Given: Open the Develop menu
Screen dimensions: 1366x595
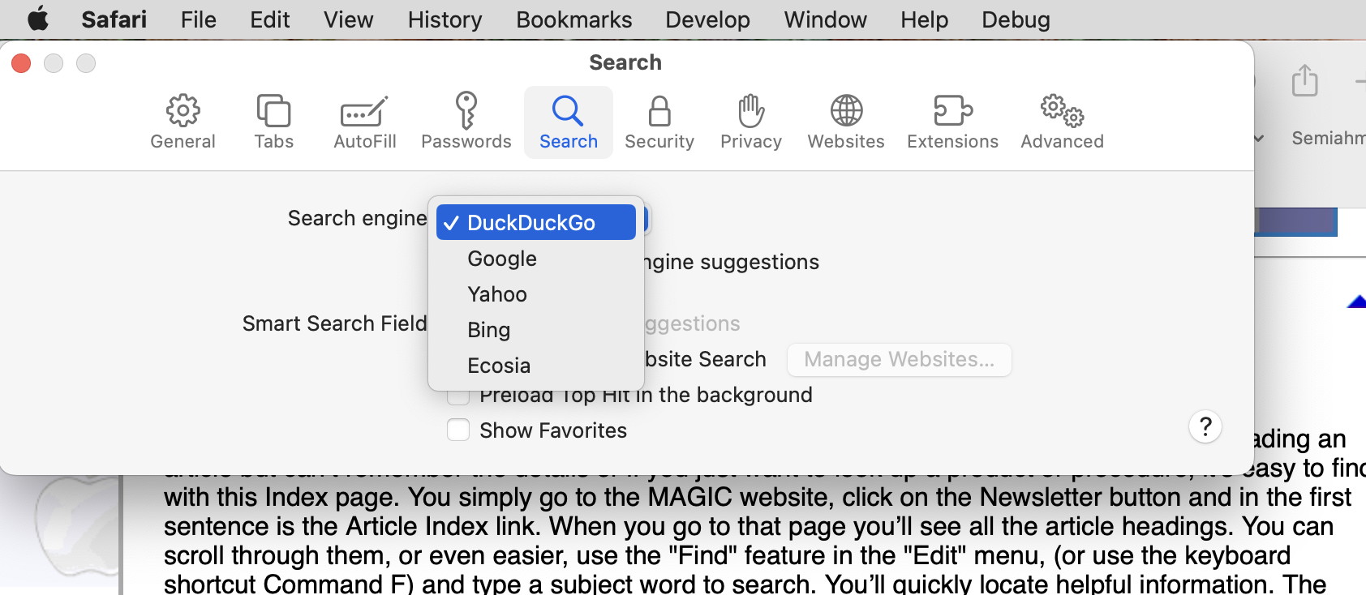Looking at the screenshot, I should point(707,19).
